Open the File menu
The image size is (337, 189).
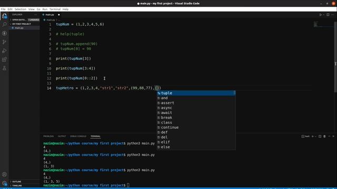[x=3, y=9]
